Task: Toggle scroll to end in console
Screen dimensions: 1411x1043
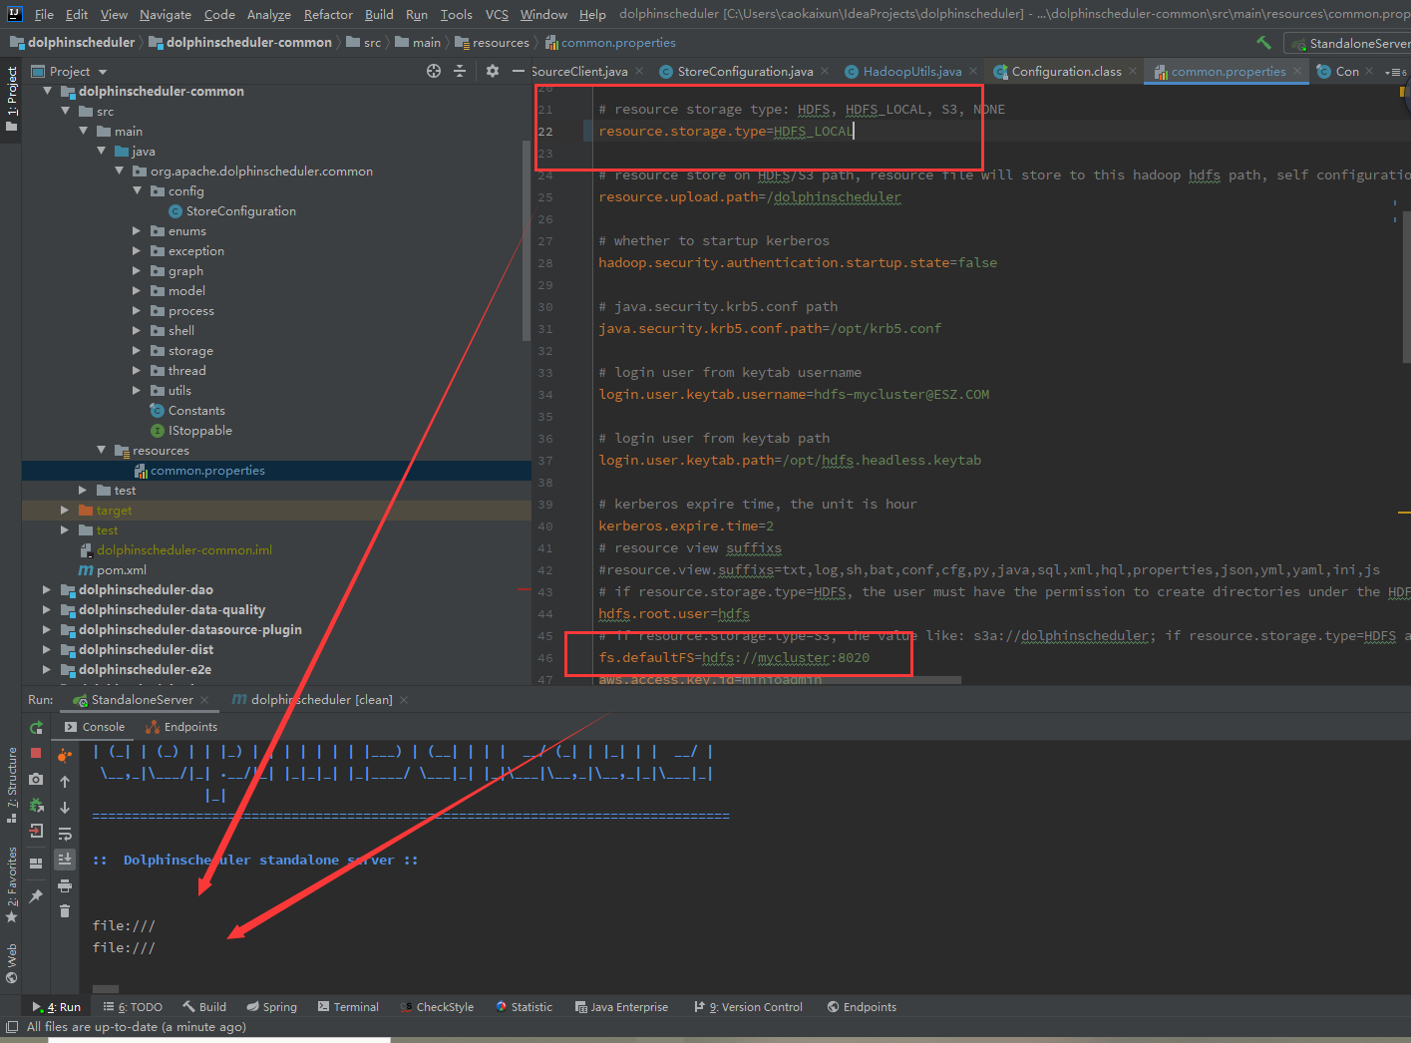Action: (x=65, y=859)
